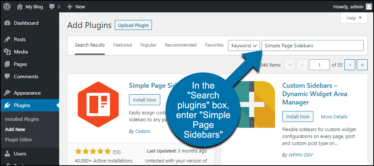Open Installed Plugins submenu item
Viewport: 374px width, 166px height.
point(22,119)
